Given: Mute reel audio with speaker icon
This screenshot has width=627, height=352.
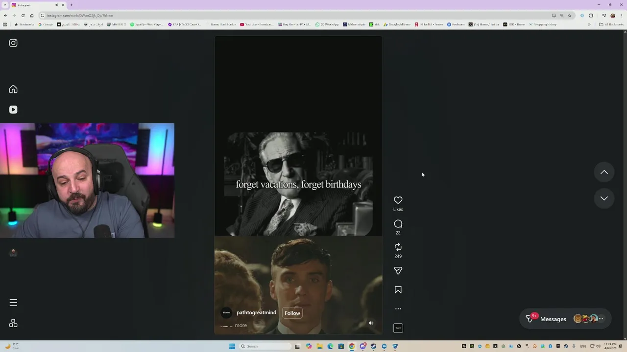Looking at the screenshot, I should [371, 323].
